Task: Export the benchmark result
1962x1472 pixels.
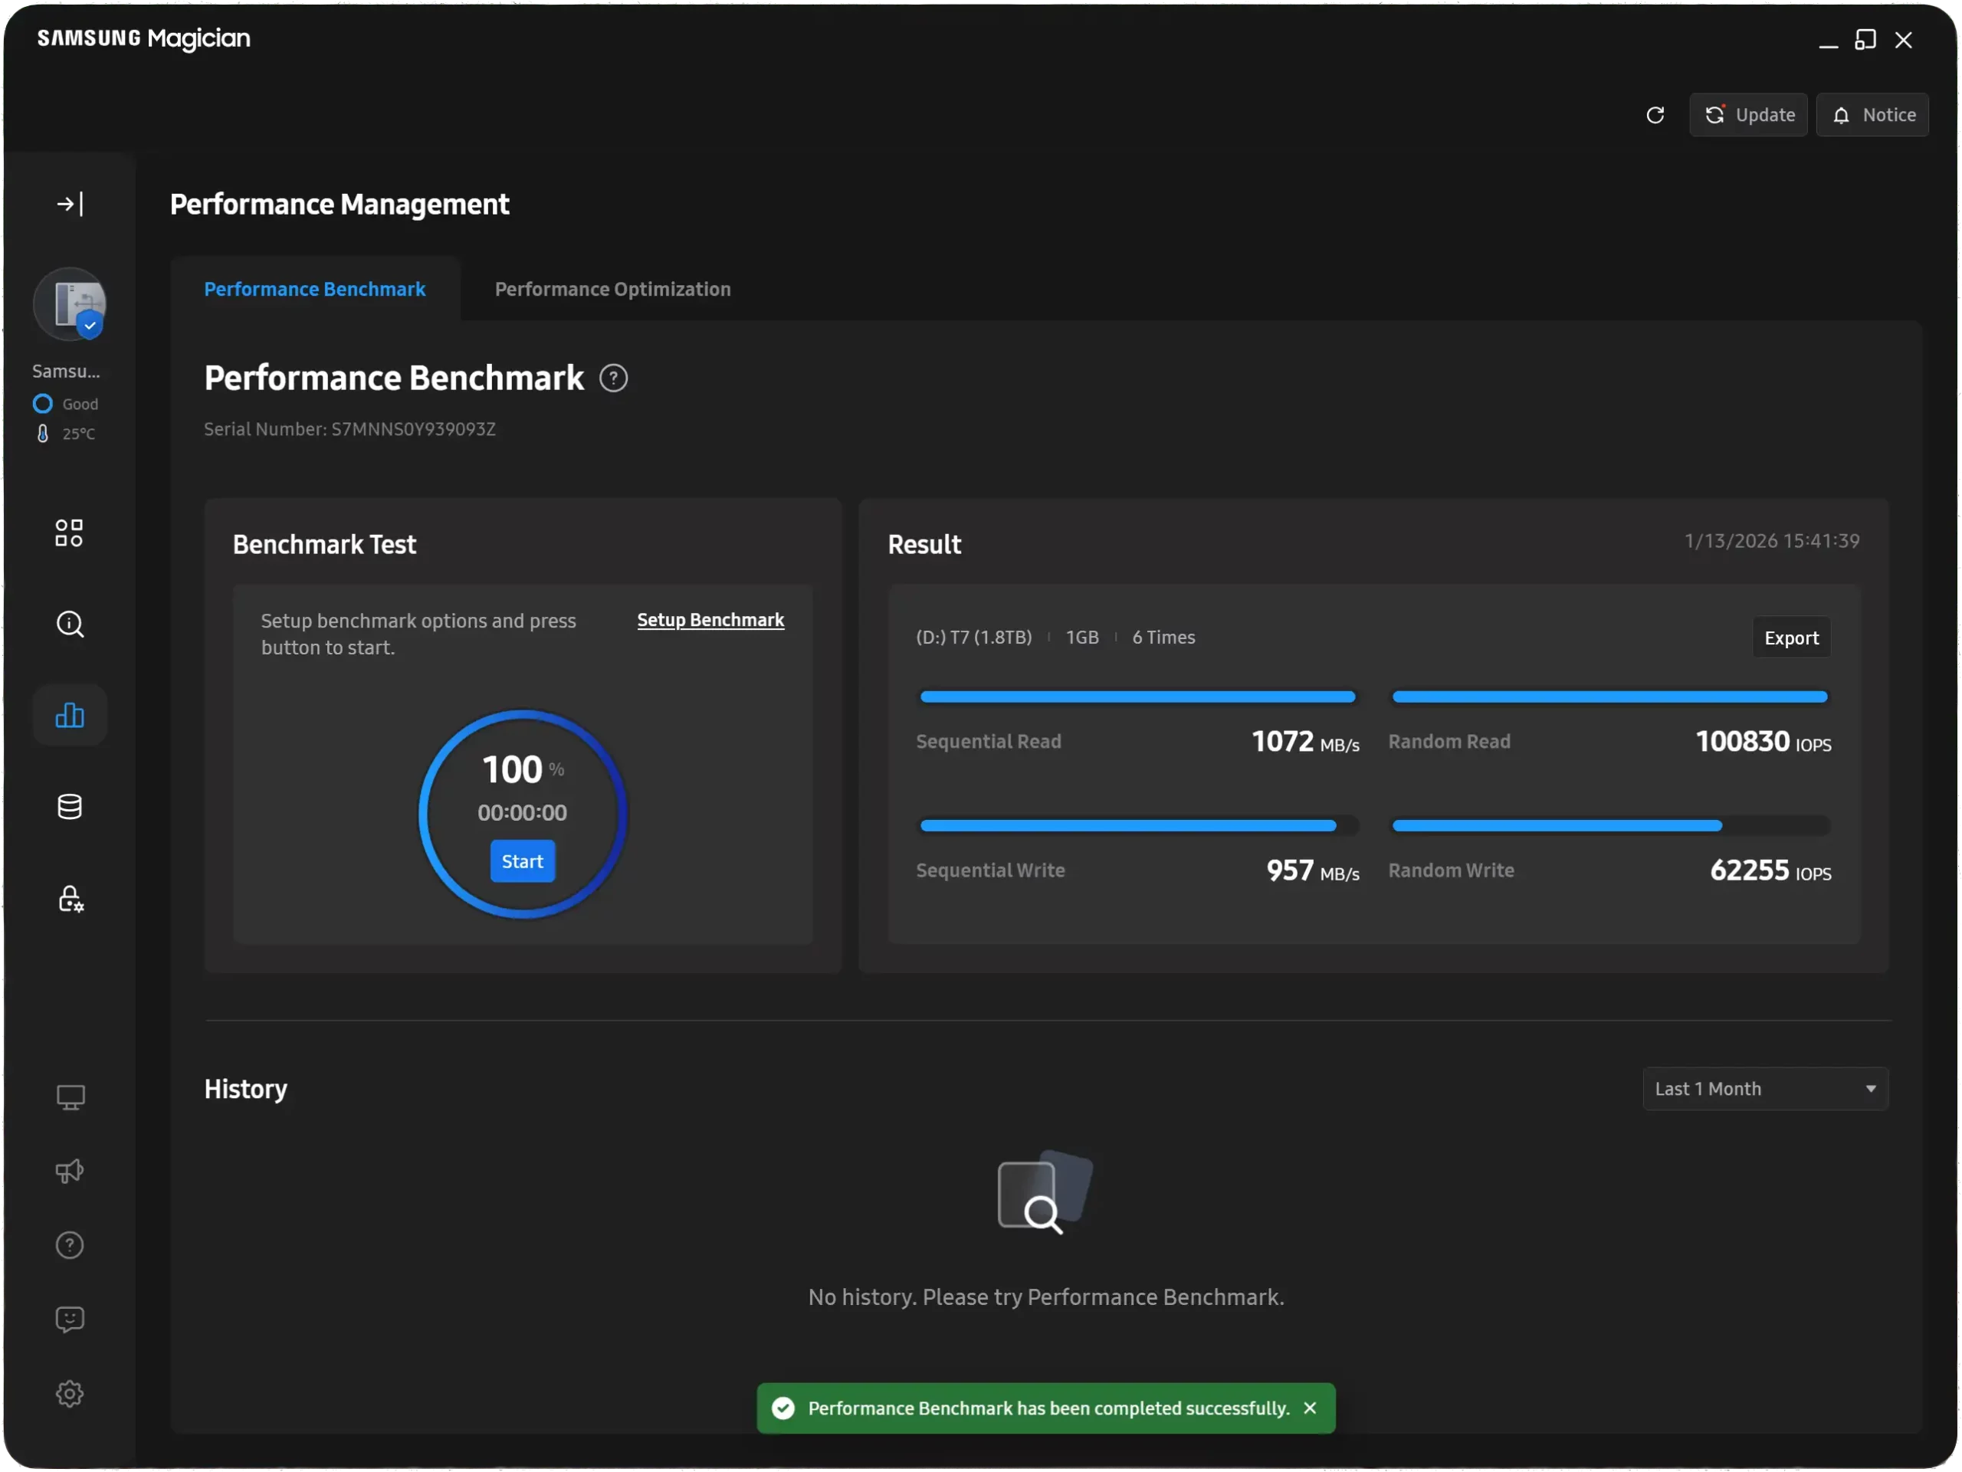Action: click(1791, 638)
